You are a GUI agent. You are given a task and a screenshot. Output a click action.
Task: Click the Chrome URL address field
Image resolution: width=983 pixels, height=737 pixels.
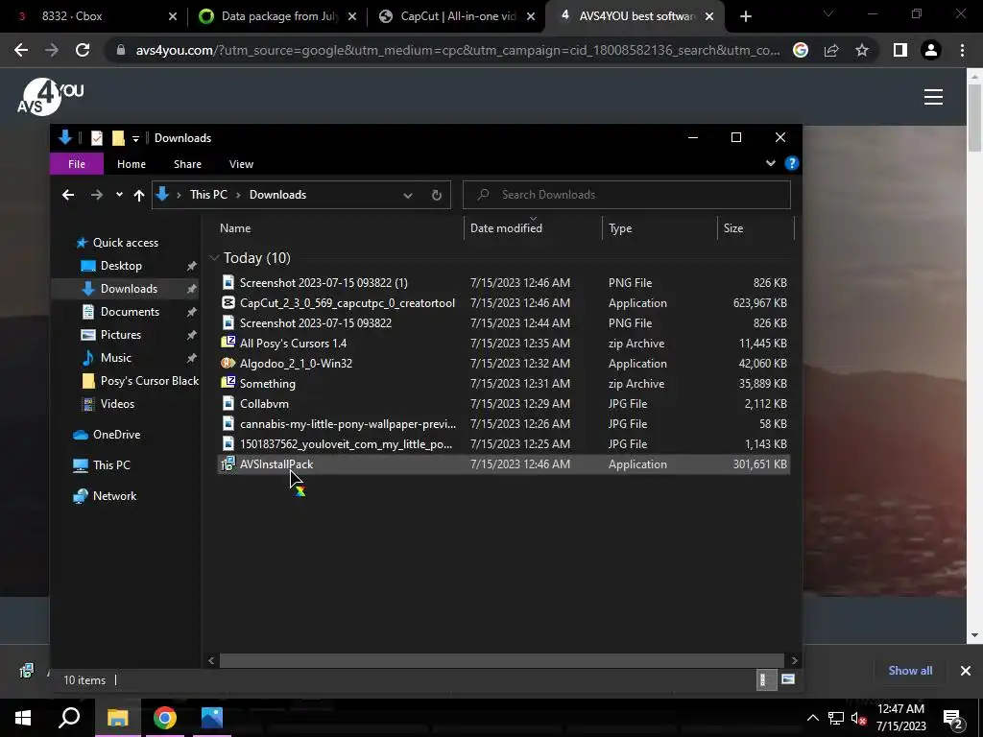pyautogui.click(x=458, y=50)
